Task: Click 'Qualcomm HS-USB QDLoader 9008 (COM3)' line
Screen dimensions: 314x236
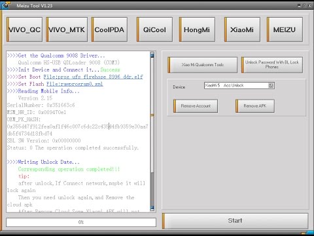Action: click(x=69, y=62)
